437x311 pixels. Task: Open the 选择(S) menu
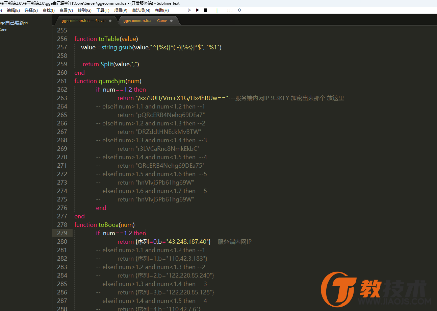click(x=31, y=10)
